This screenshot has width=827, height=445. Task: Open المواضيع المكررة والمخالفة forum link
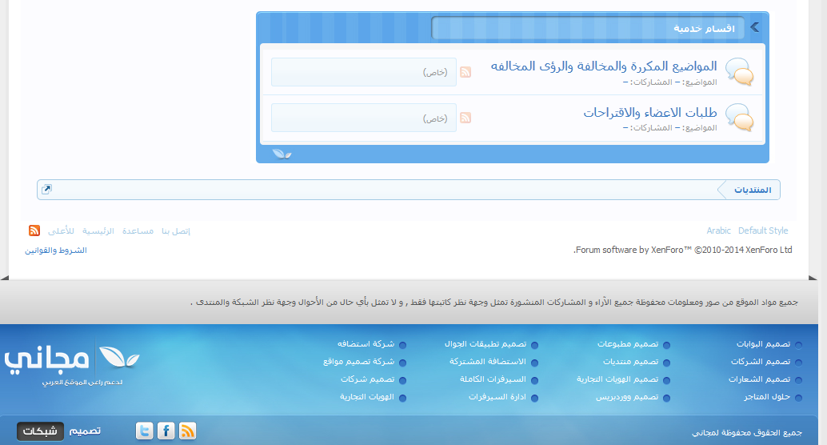604,66
